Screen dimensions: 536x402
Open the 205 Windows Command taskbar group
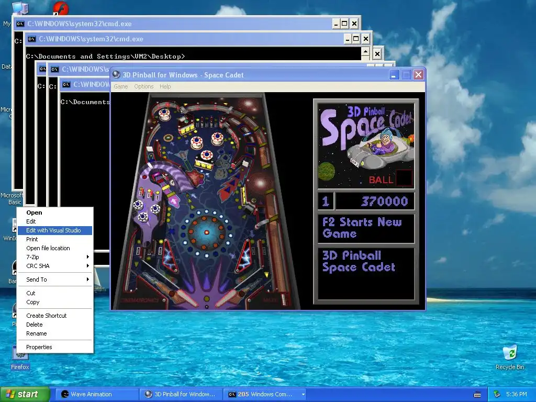(x=265, y=395)
